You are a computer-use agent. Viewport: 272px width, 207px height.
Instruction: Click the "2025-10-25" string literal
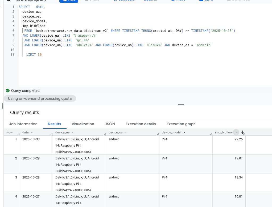point(222,31)
